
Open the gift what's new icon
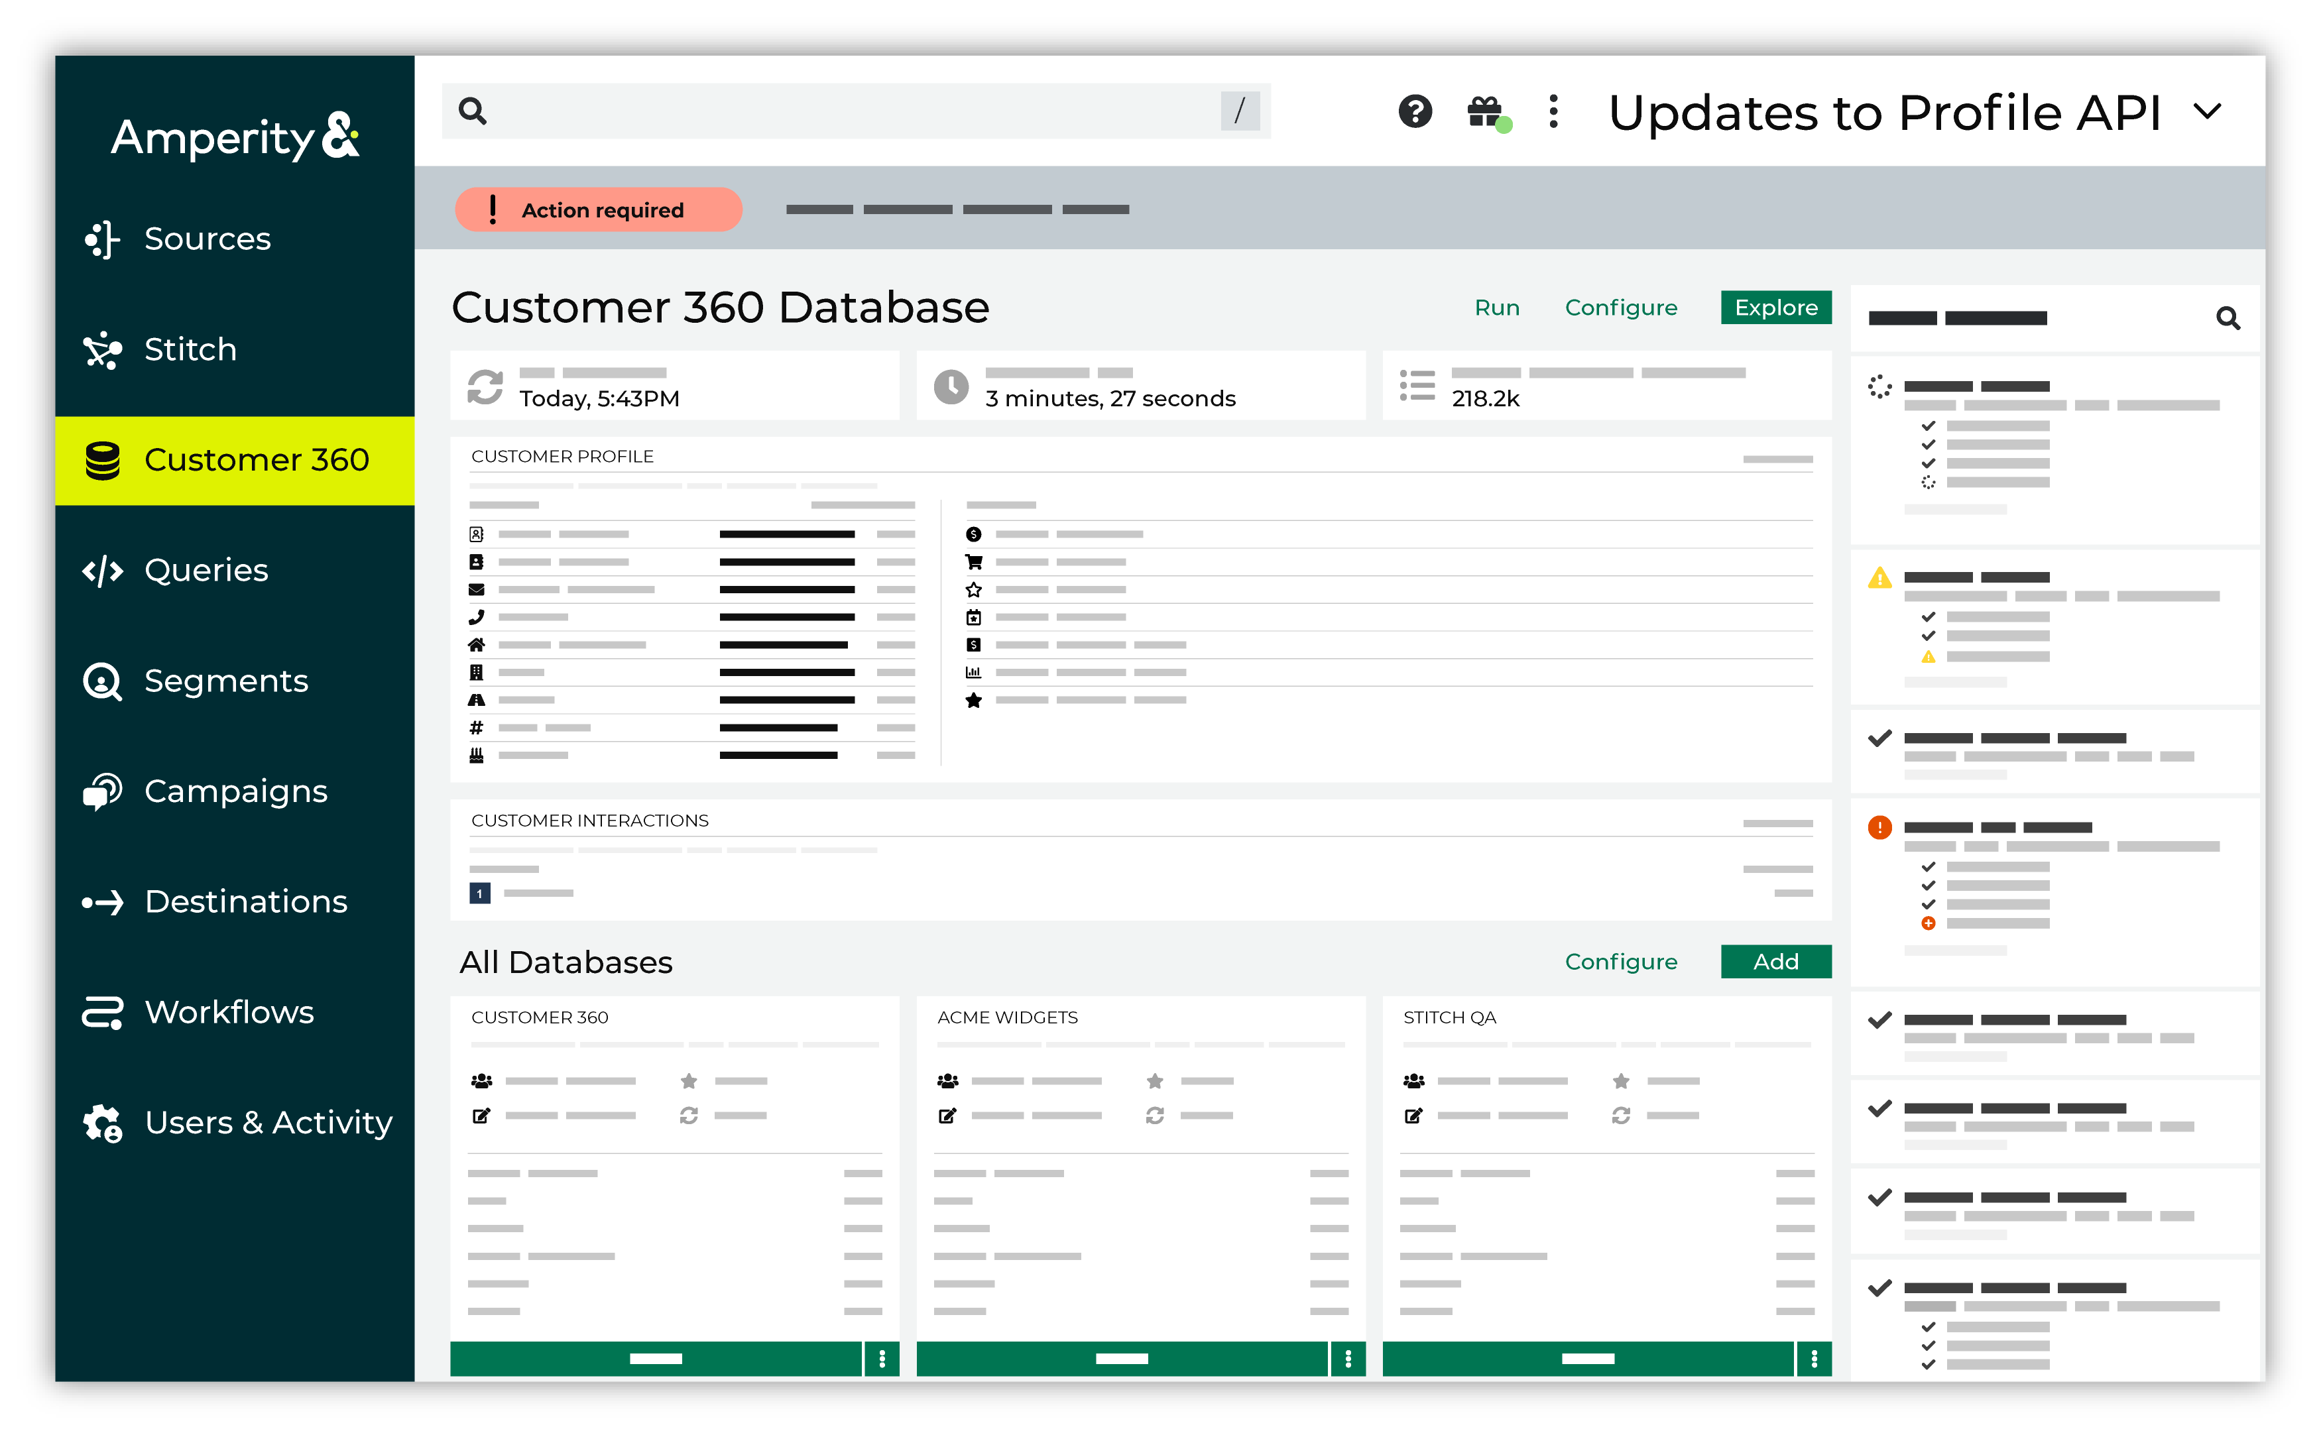1488,113
